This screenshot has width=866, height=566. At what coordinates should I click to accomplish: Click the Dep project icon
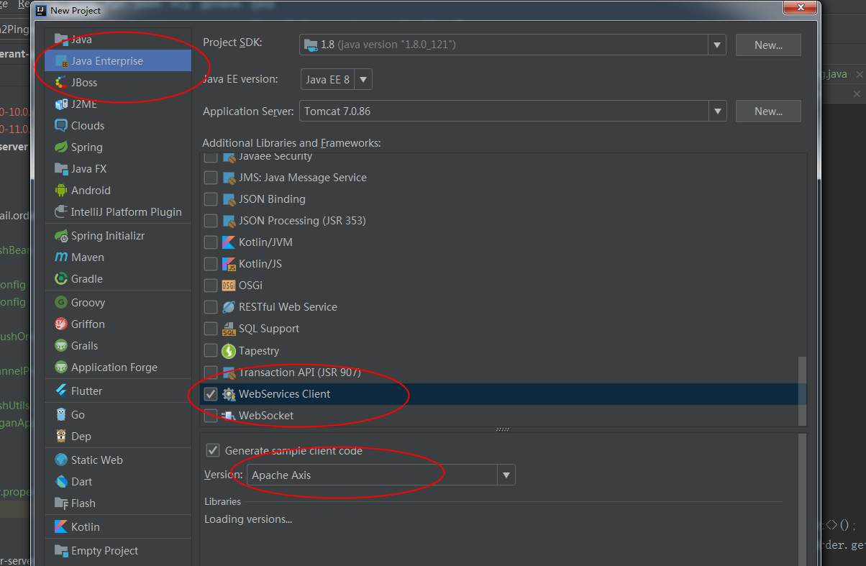[x=61, y=437]
